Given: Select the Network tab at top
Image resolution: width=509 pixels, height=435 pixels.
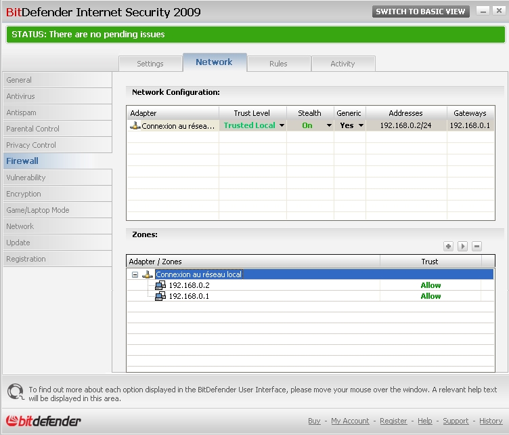Looking at the screenshot, I should tap(215, 62).
